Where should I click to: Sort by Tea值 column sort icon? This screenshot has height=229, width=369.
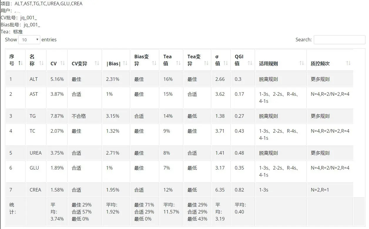tap(178, 63)
